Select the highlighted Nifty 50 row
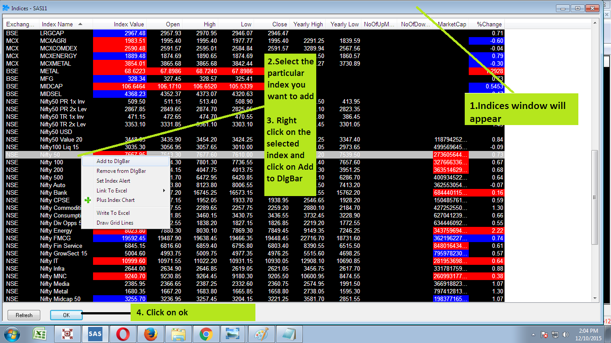Image resolution: width=611 pixels, height=343 pixels. [x=254, y=155]
